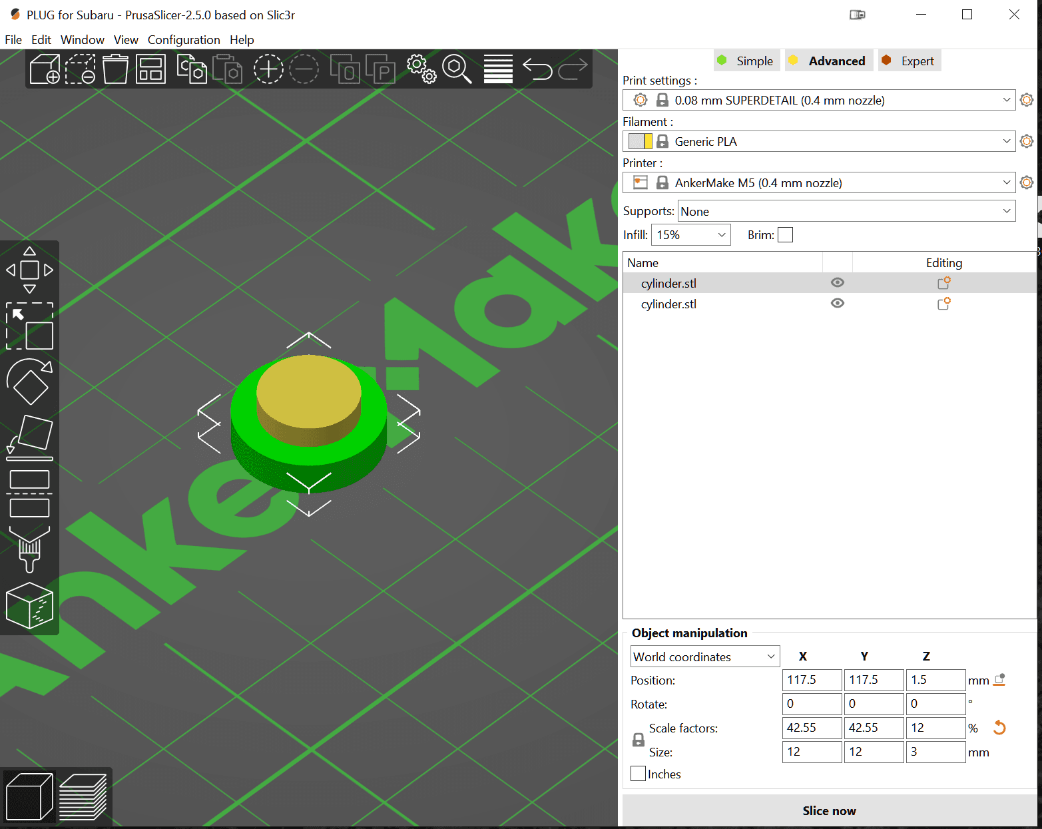The width and height of the screenshot is (1042, 829).
Task: Switch to Simple mode
Action: point(747,61)
